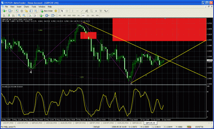Viewport: 214px width, 129px height.
Task: Select the vertical line drawing tool
Action: (x=73, y=11)
